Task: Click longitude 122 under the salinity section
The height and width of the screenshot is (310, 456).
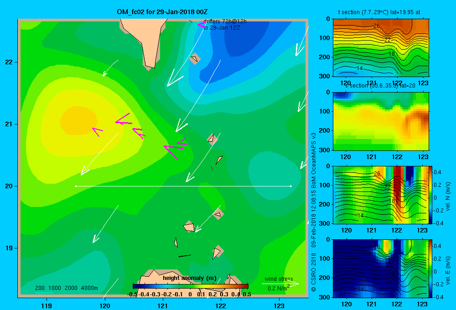Action: click(x=397, y=157)
